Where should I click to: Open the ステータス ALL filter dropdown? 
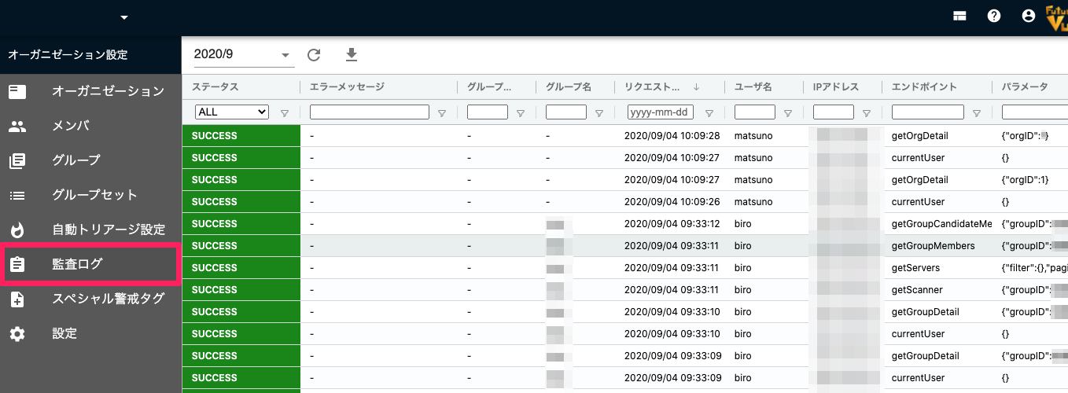(232, 112)
